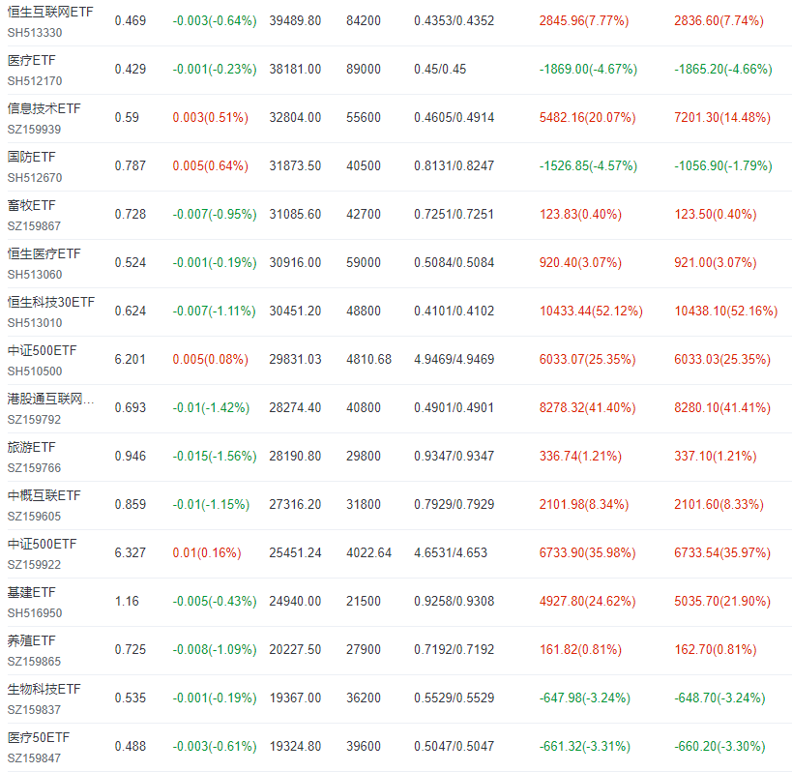Open the 港股通互联网 fund name

pyautogui.click(x=50, y=400)
